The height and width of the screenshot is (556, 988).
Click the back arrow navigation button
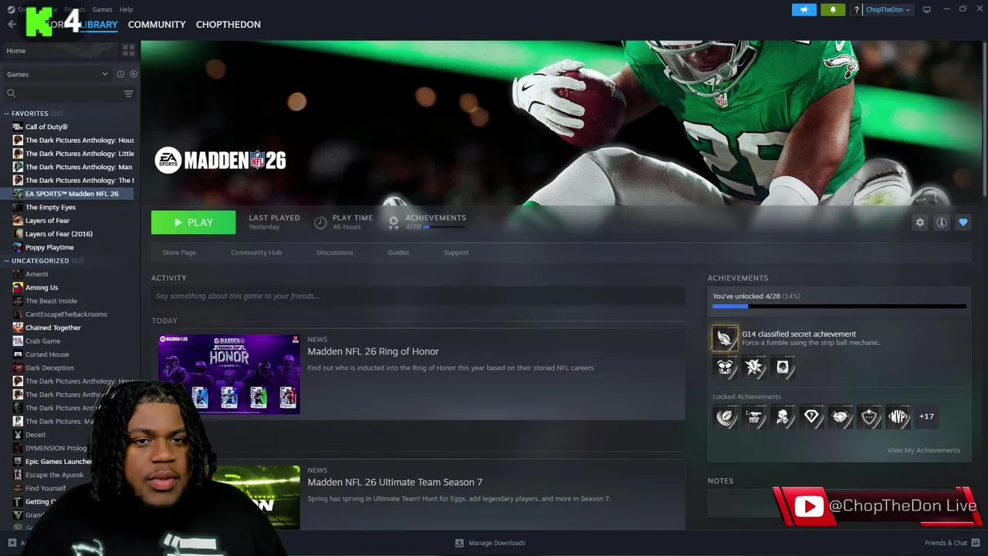tap(11, 25)
